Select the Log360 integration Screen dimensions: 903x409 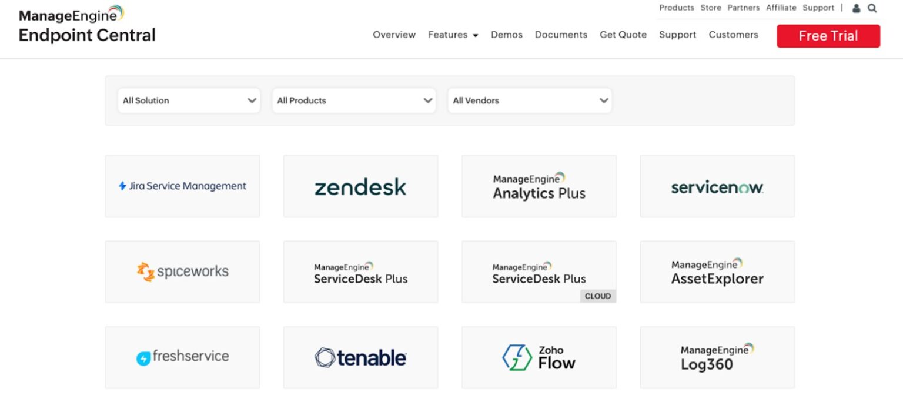click(717, 357)
